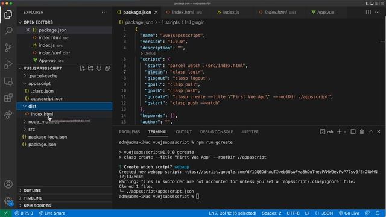Split the editor to the right
Image resolution: width=386 pixels, height=217 pixels.
tap(369, 12)
